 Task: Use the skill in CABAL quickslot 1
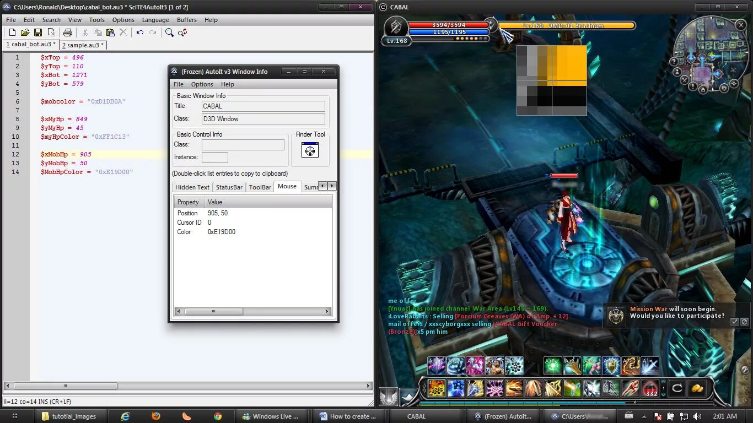(x=437, y=388)
